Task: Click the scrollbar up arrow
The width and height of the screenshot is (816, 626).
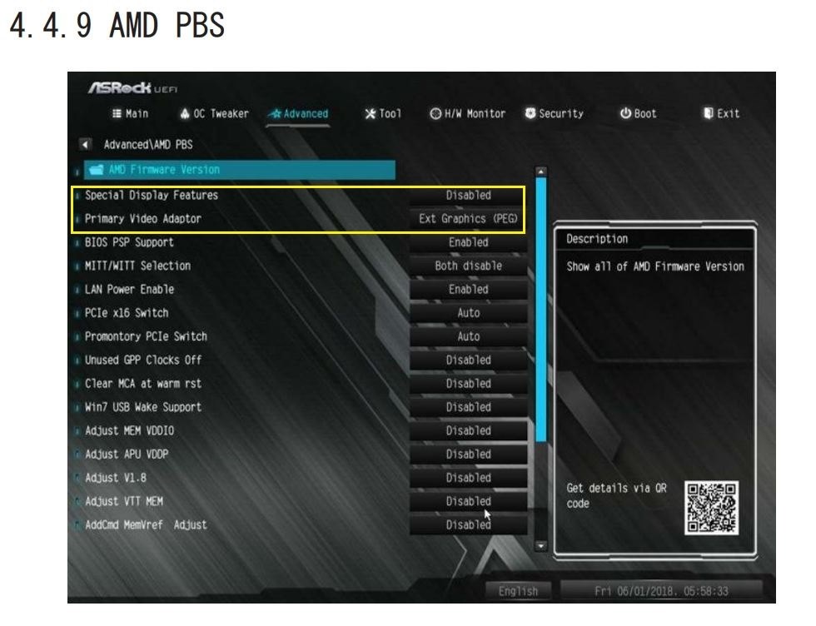Action: click(541, 171)
